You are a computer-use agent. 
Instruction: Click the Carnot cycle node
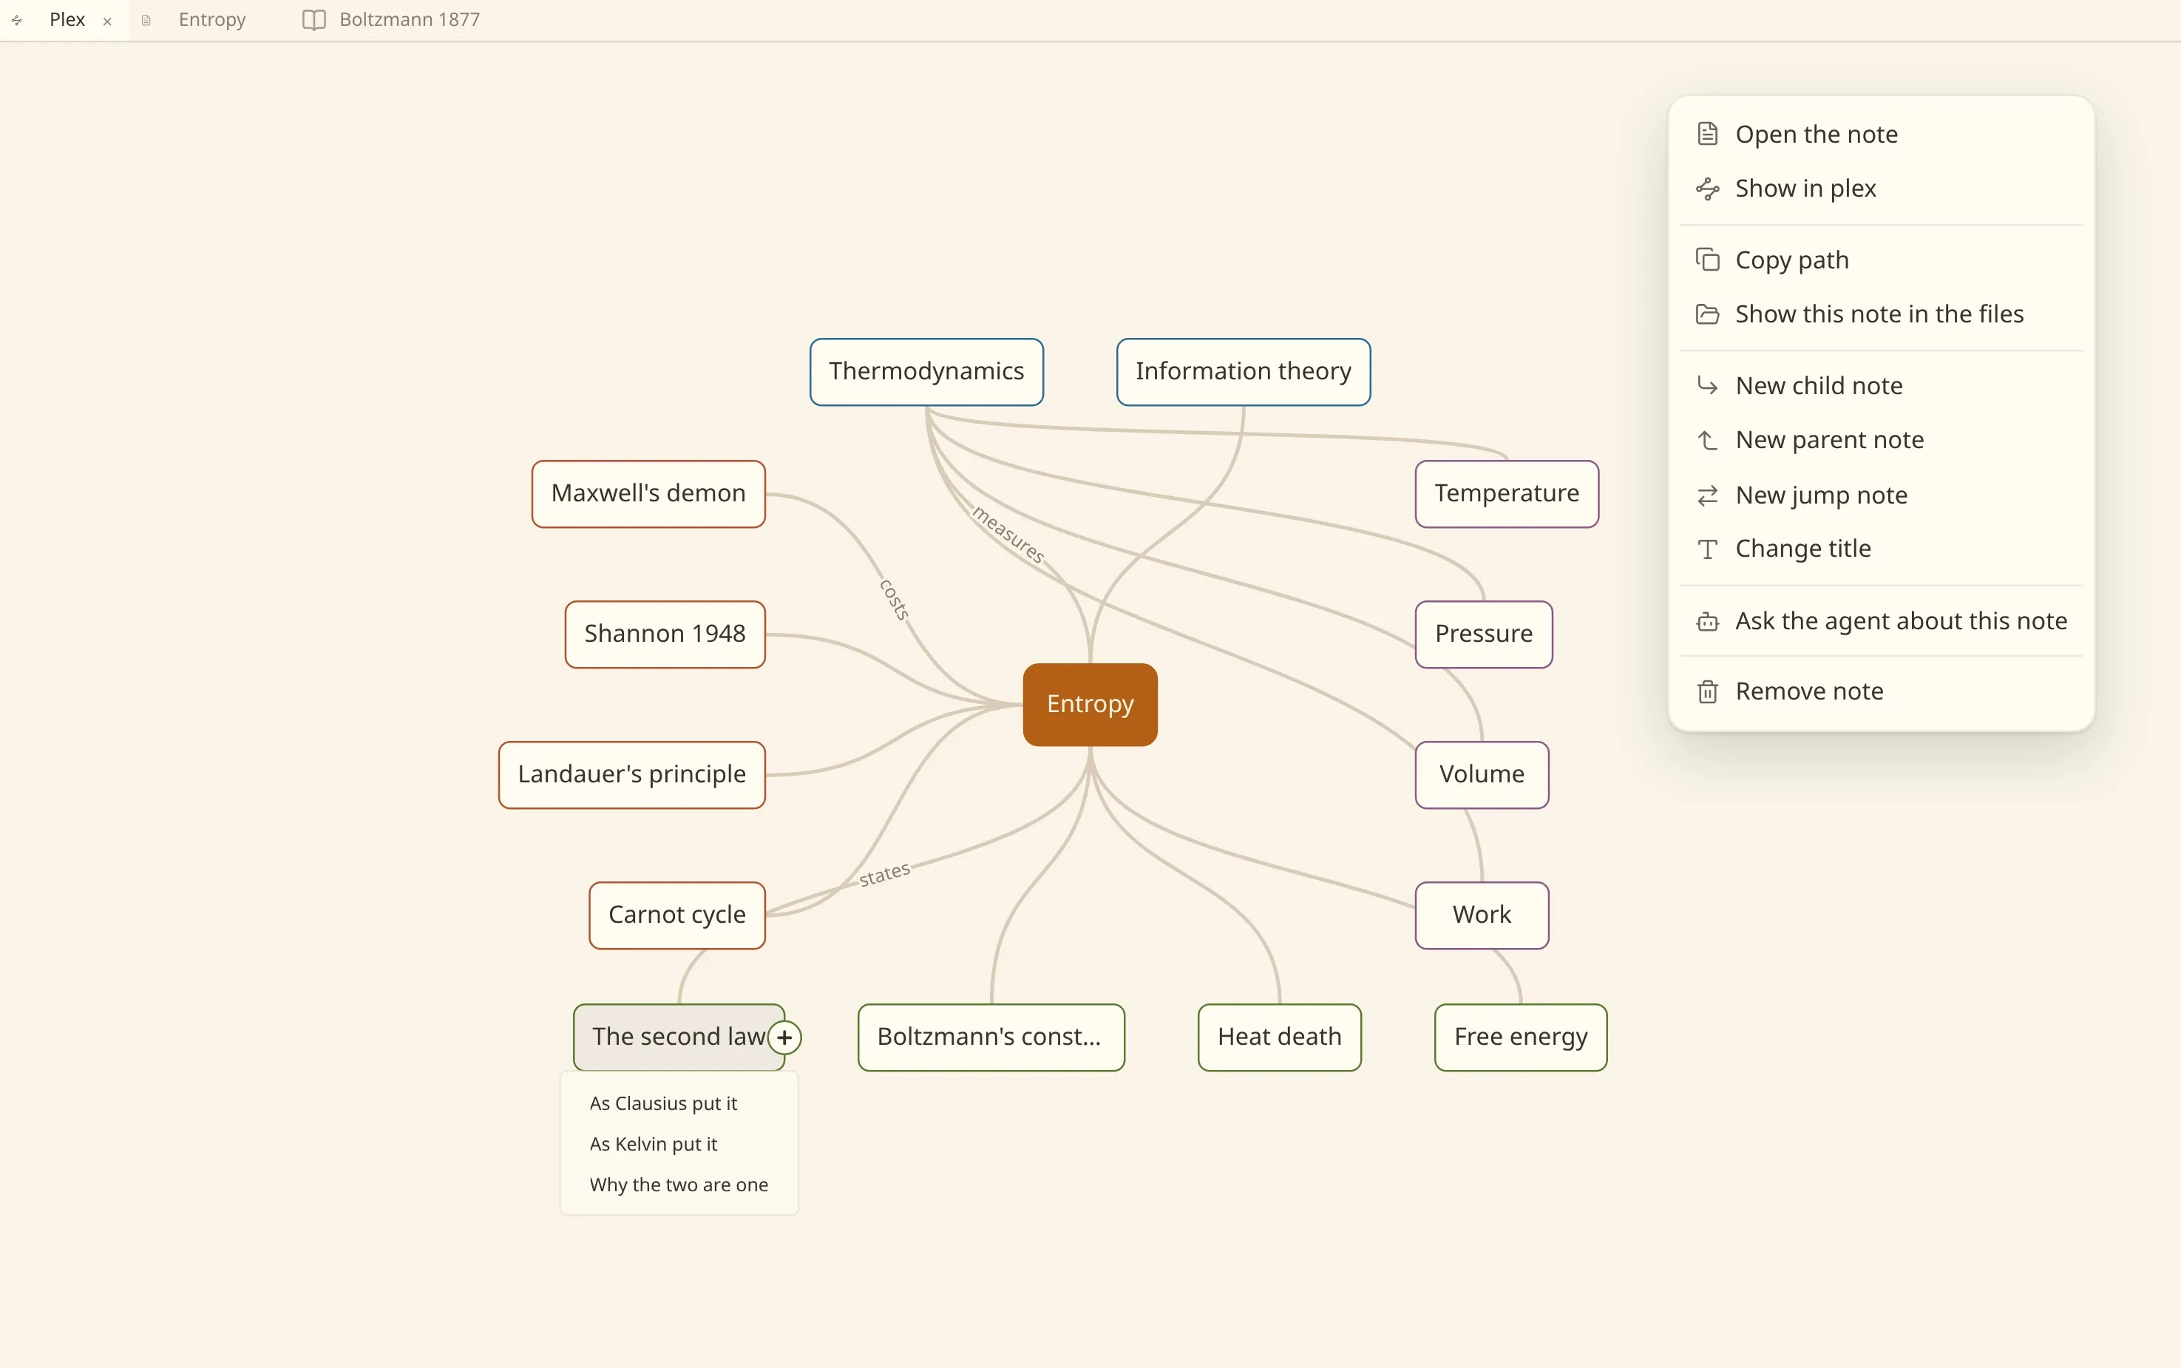(676, 915)
